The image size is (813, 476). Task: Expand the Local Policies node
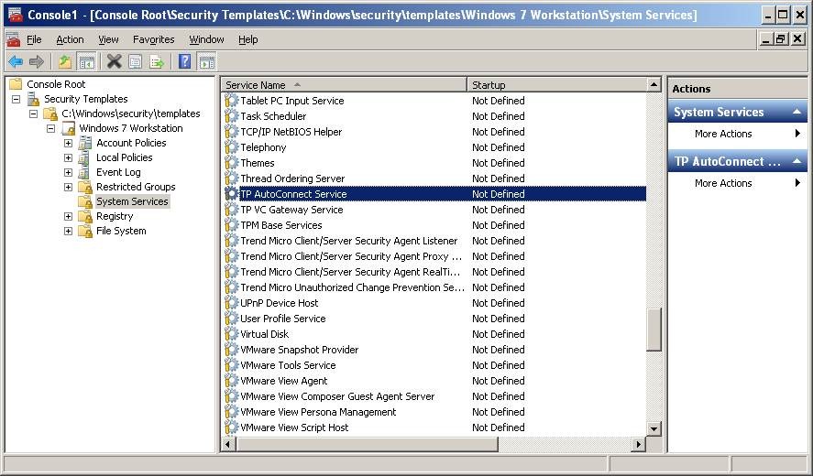pos(68,157)
